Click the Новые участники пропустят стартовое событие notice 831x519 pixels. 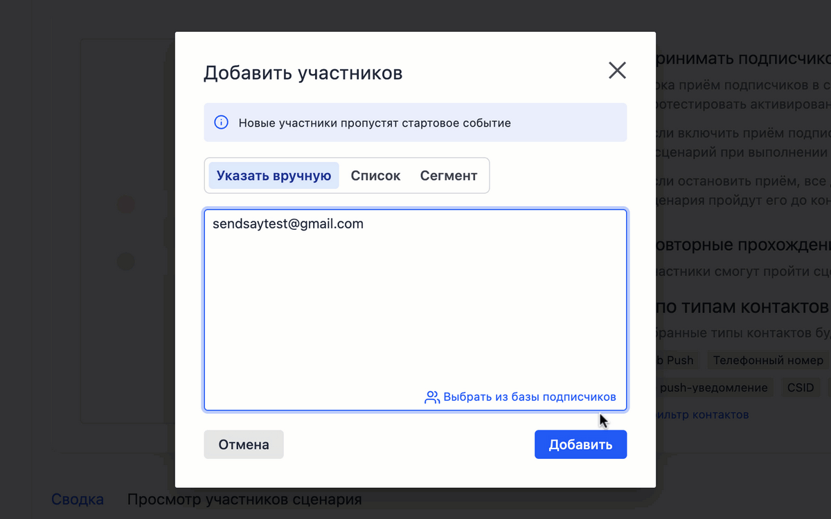[x=415, y=122]
